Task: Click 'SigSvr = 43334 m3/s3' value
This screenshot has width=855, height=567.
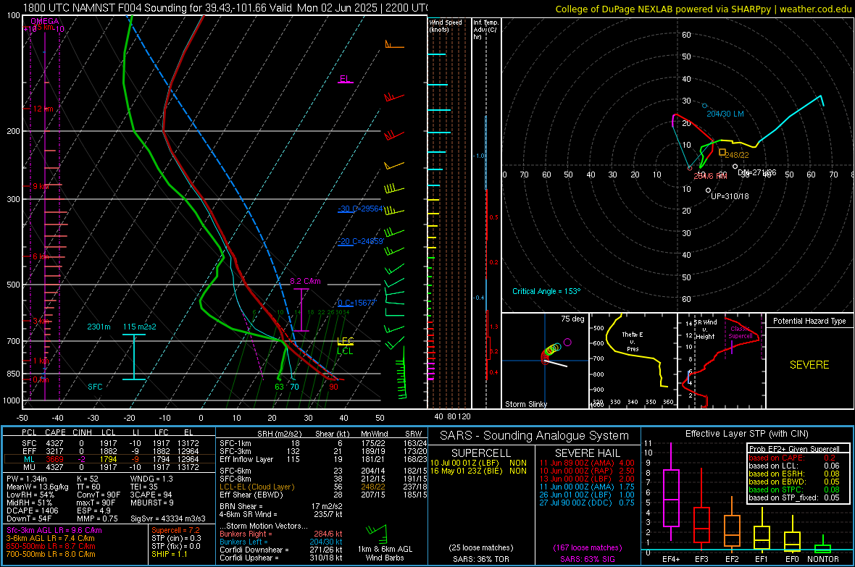Action: (x=168, y=518)
